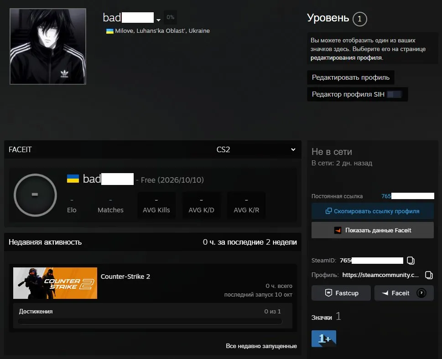Image resolution: width=442 pixels, height=359 pixels.
Task: Click the "Free (2026/10/10)" membership text
Action: pos(172,180)
